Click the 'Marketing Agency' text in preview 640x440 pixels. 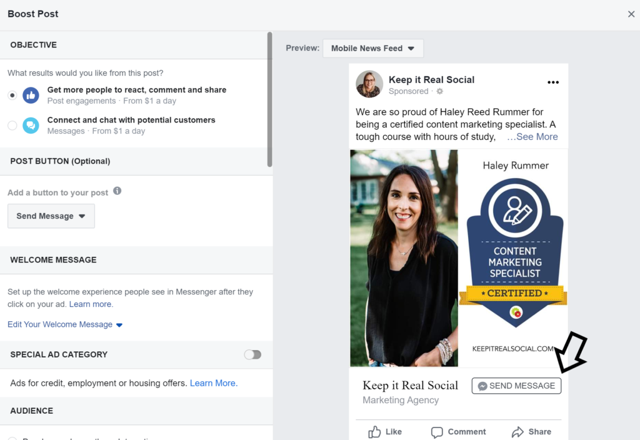[x=401, y=400]
